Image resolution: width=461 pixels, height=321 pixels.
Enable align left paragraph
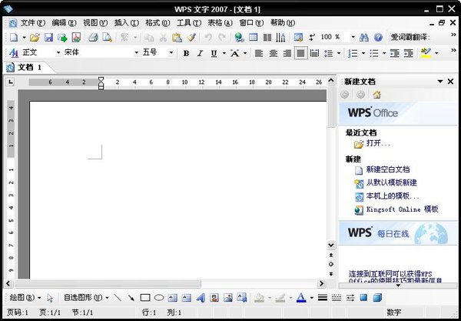click(259, 53)
